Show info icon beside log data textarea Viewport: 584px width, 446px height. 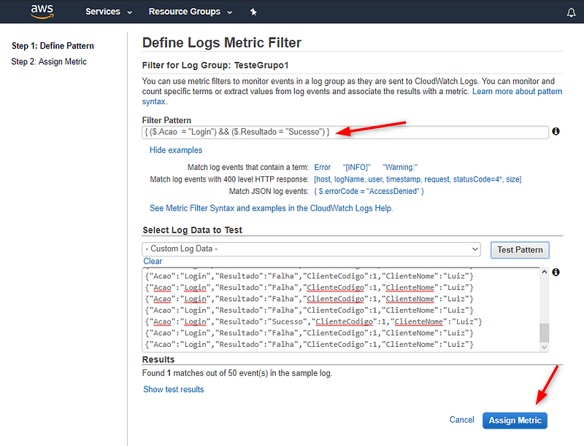click(x=556, y=272)
